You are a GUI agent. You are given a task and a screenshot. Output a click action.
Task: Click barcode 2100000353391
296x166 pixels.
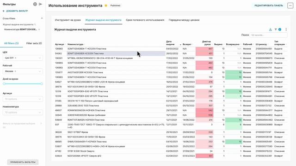point(264,156)
